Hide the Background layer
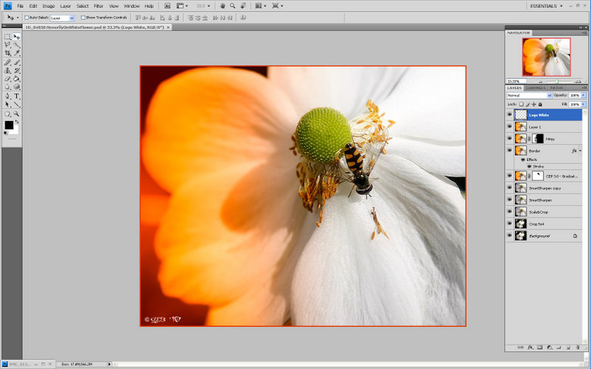Screen dimensions: 591x369 [x=510, y=235]
